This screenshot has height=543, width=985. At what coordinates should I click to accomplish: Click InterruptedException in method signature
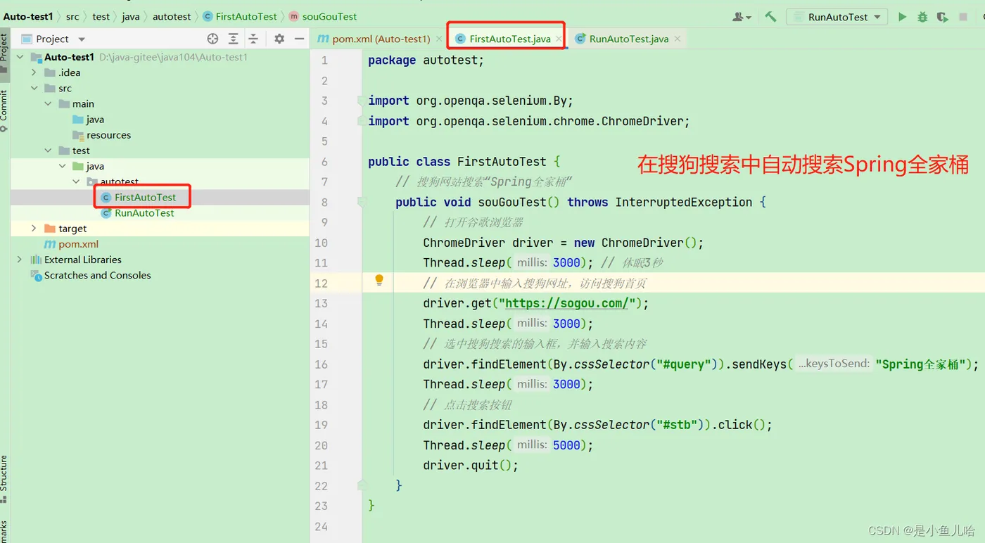[684, 202]
